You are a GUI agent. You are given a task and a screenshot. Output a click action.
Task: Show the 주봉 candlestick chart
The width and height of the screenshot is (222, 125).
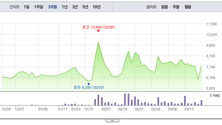click(x=176, y=7)
